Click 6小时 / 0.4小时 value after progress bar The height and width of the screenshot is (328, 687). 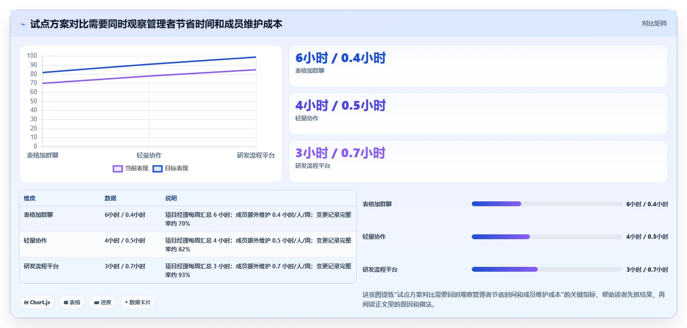647,204
